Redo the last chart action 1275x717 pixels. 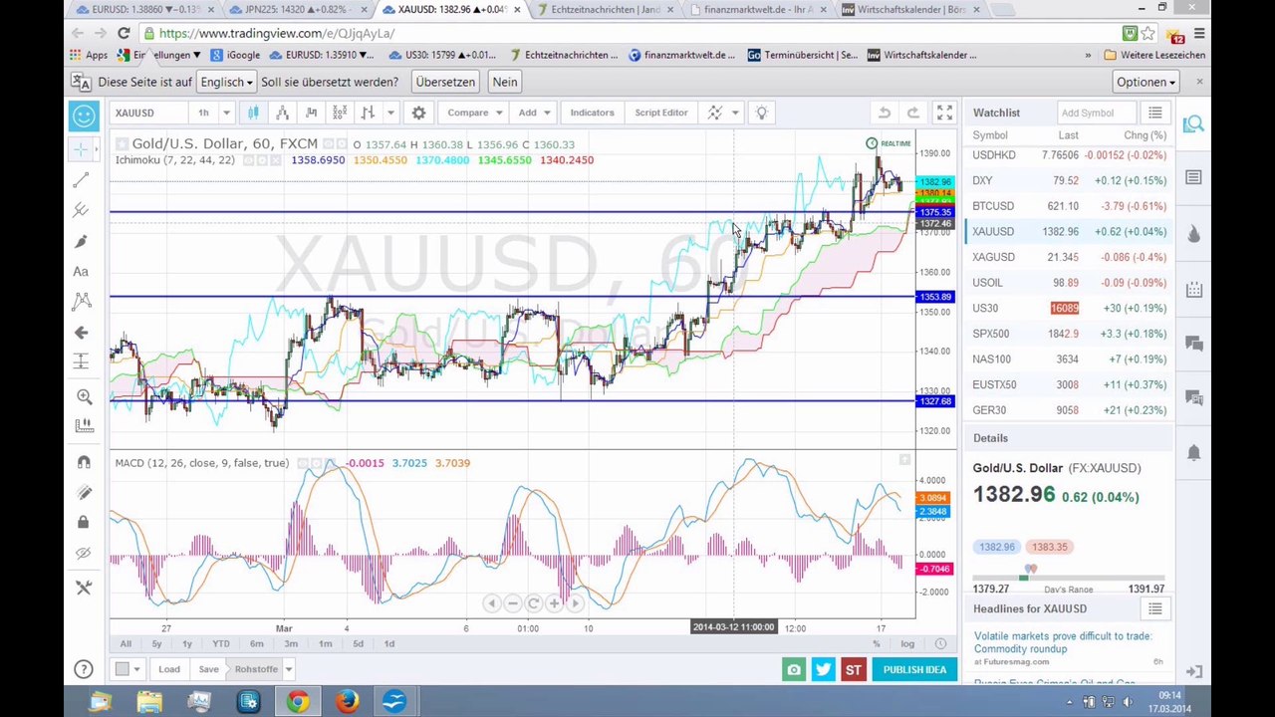click(912, 113)
